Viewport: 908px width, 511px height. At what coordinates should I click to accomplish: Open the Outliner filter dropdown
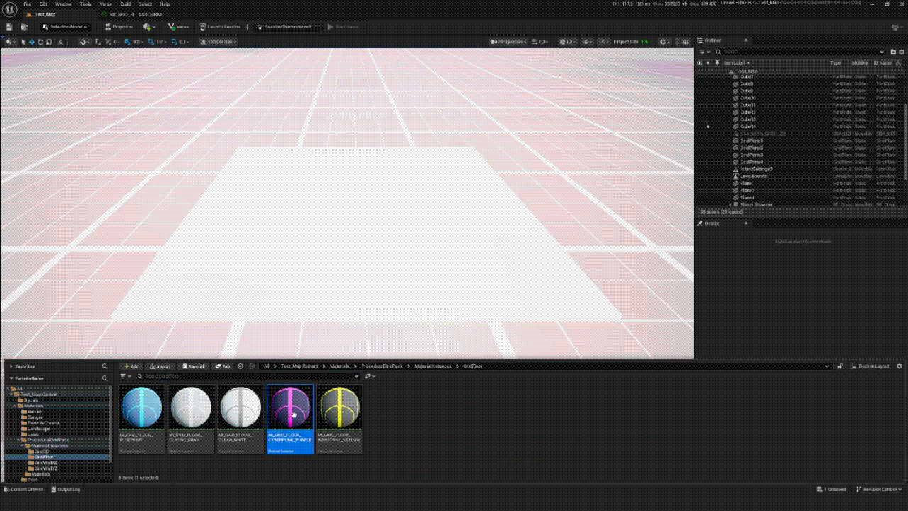click(704, 52)
